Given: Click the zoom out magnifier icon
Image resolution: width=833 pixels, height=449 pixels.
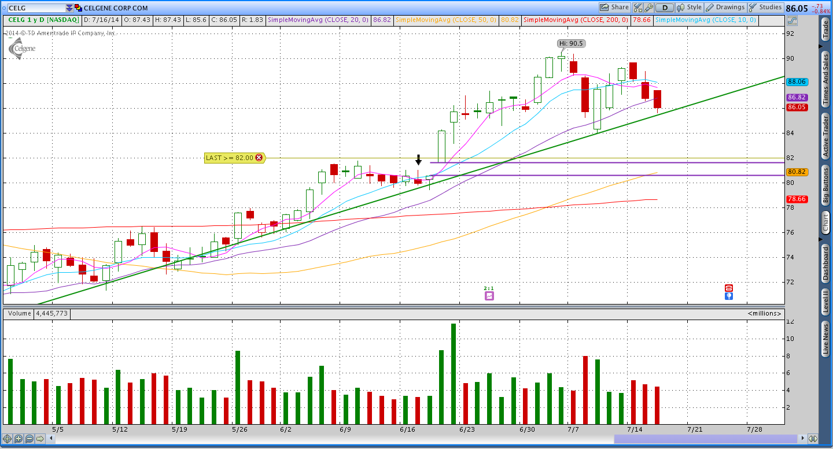Looking at the screenshot, I should [x=29, y=439].
